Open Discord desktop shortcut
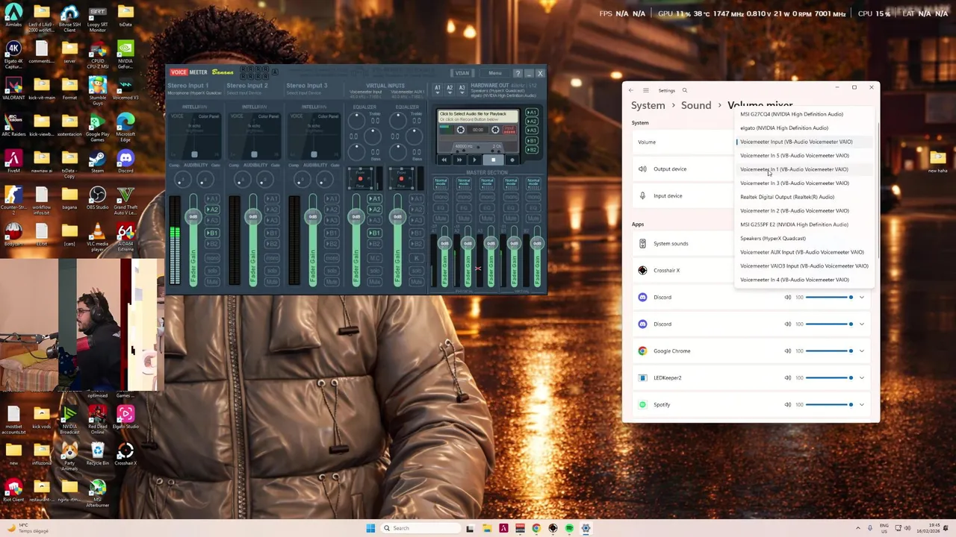 coord(125,162)
